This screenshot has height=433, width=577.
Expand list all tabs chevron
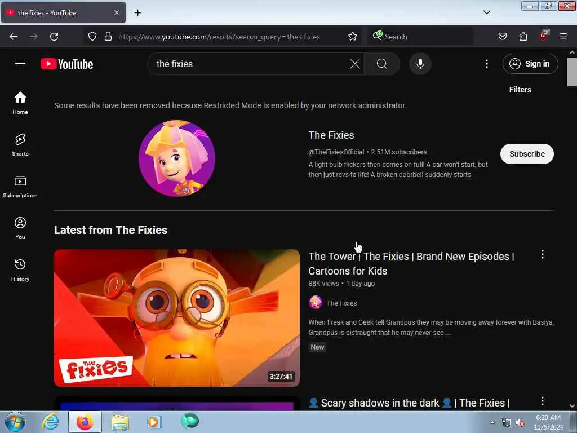coord(486,12)
